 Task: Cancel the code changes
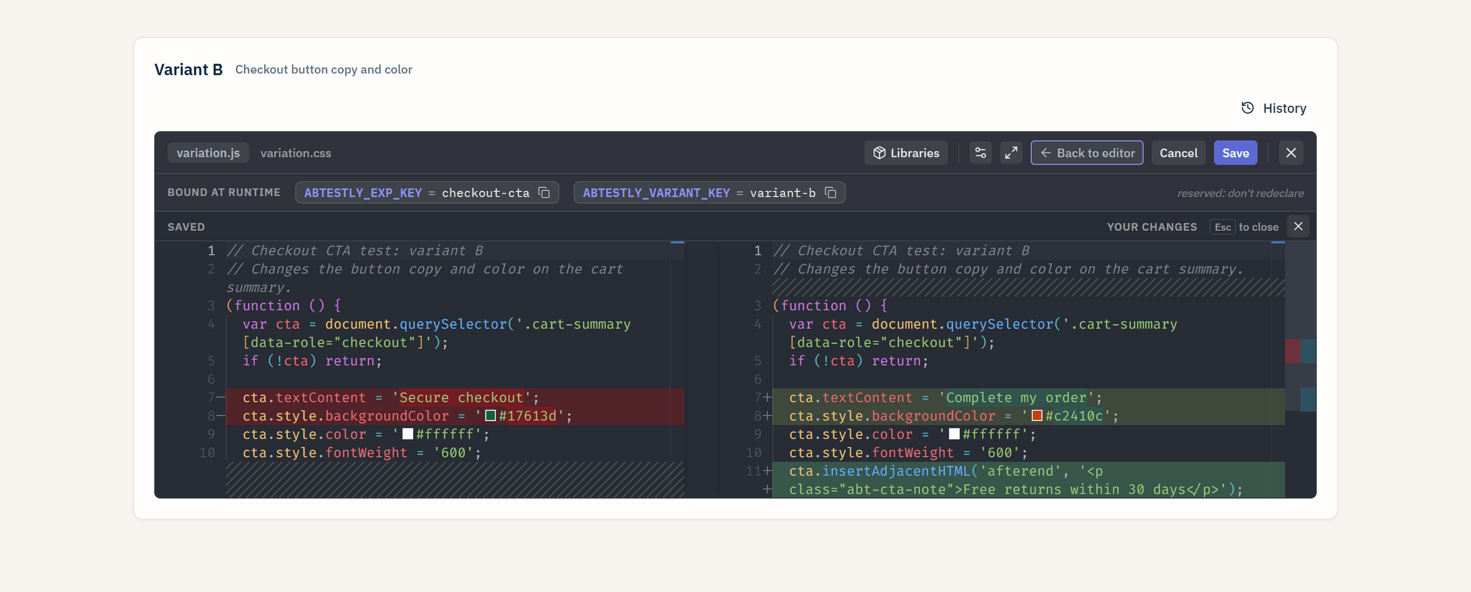1178,153
